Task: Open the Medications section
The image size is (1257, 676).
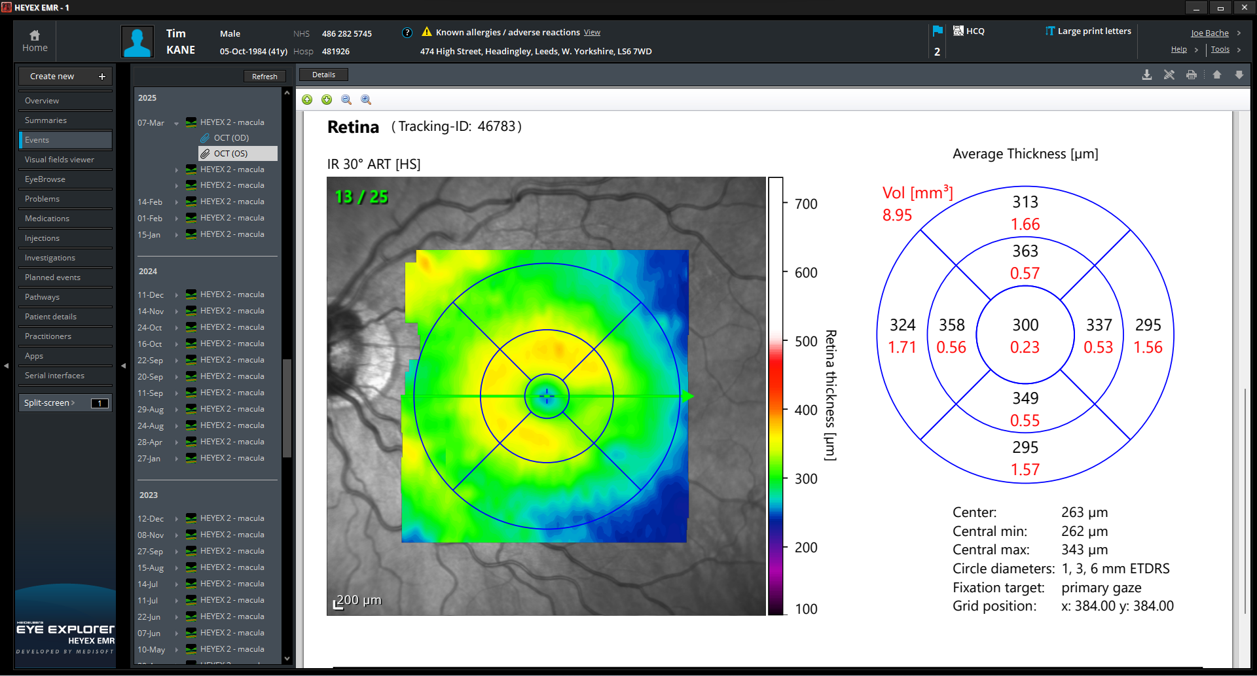Action: [47, 219]
